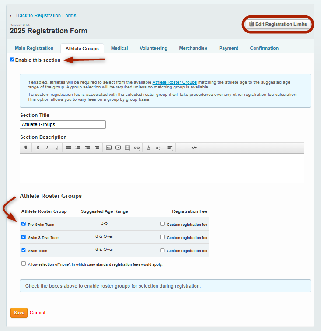
Task: Insert an unordered bullet list
Action: tap(68, 148)
